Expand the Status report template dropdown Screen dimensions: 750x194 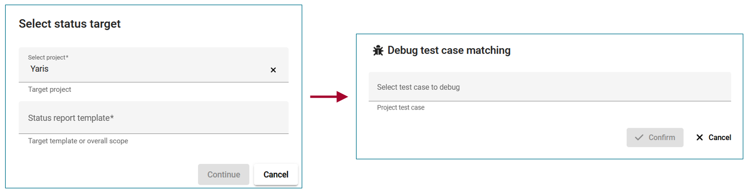pyautogui.click(x=153, y=118)
